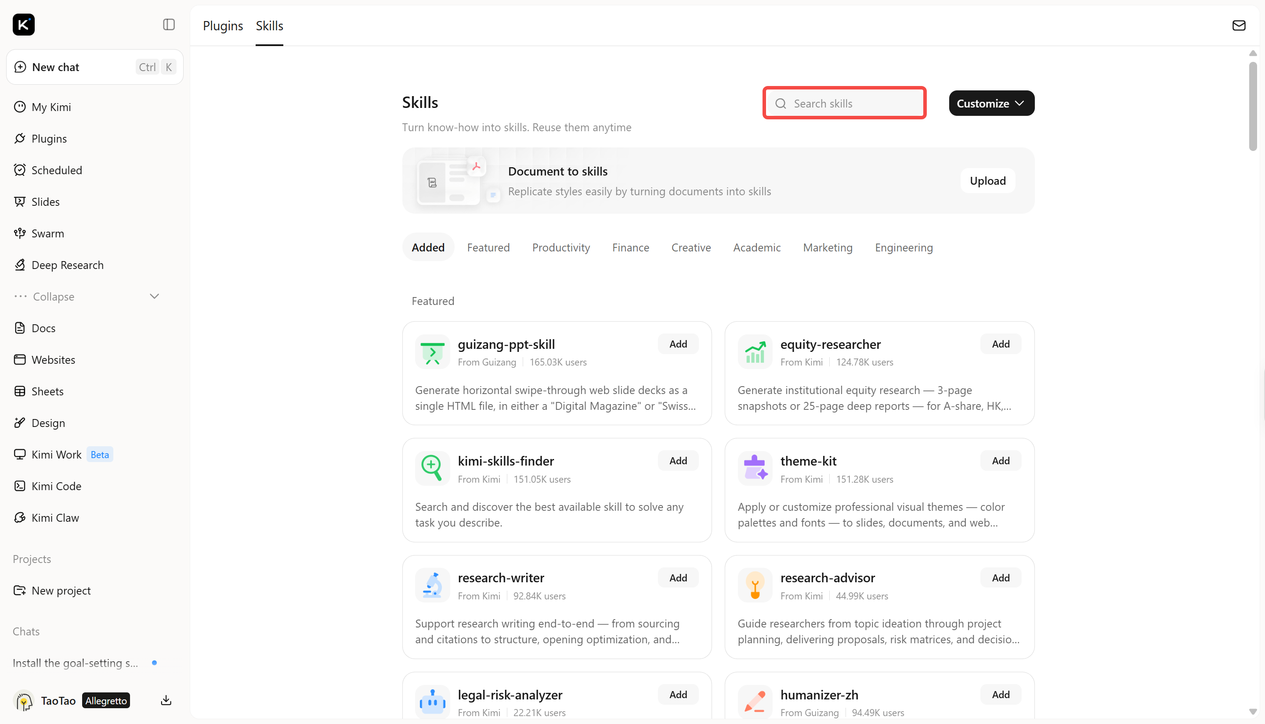Open the Productivity category tab
Screen dimensions: 1265x724
tap(561, 247)
